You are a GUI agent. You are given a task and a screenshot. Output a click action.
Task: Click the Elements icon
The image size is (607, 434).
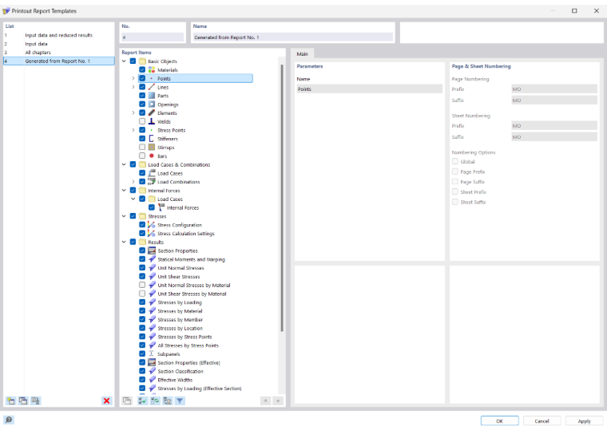tap(152, 113)
